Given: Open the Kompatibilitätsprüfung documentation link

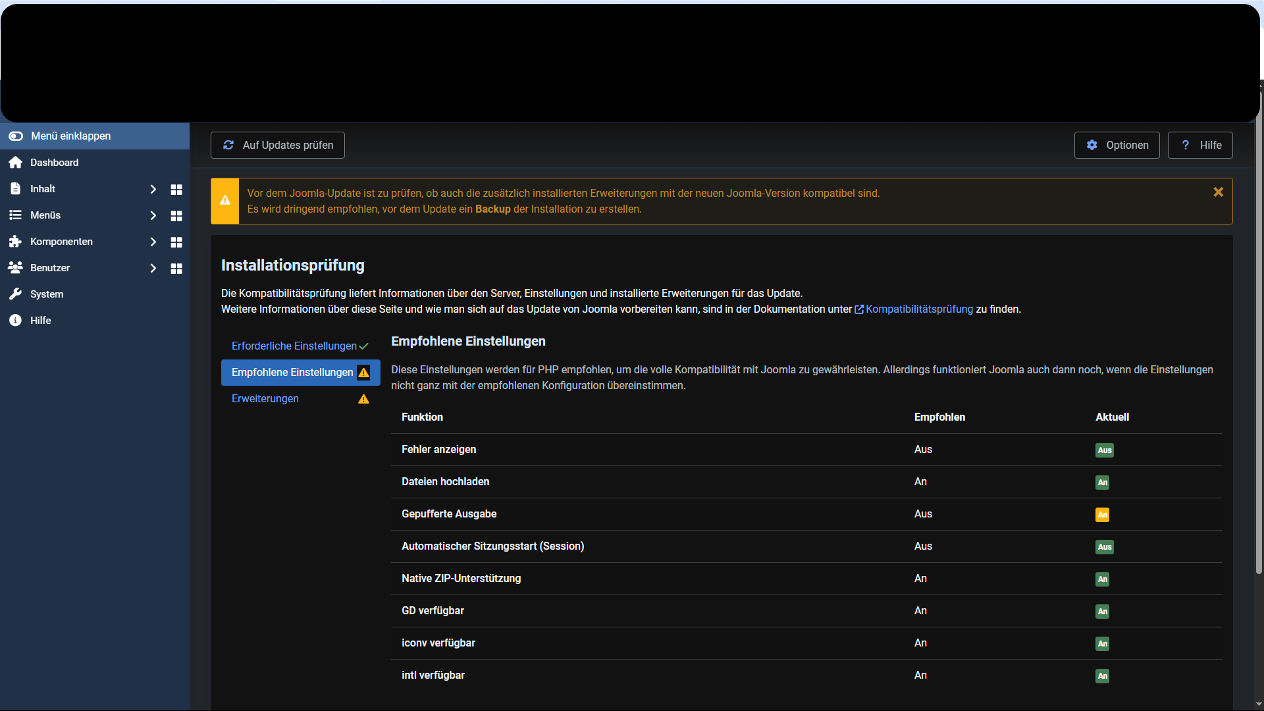Looking at the screenshot, I should 918,309.
